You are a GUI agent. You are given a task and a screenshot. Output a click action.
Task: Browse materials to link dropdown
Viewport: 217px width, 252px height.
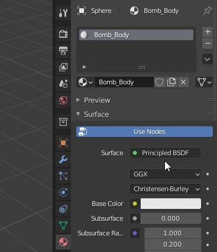coord(85,82)
